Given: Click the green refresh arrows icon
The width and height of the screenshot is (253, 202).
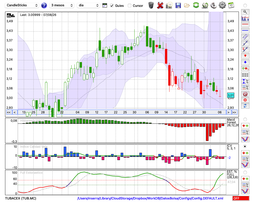Looking at the screenshot, I should (x=196, y=5).
